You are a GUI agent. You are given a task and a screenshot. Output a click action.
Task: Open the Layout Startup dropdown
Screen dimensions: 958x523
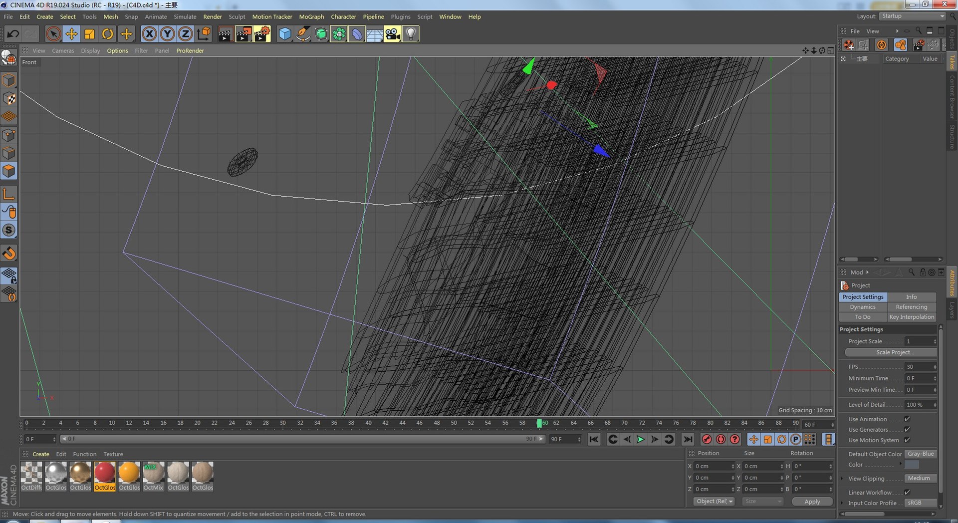pyautogui.click(x=913, y=16)
